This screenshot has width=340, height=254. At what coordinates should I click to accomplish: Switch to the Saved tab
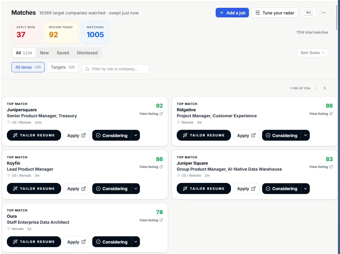(63, 53)
